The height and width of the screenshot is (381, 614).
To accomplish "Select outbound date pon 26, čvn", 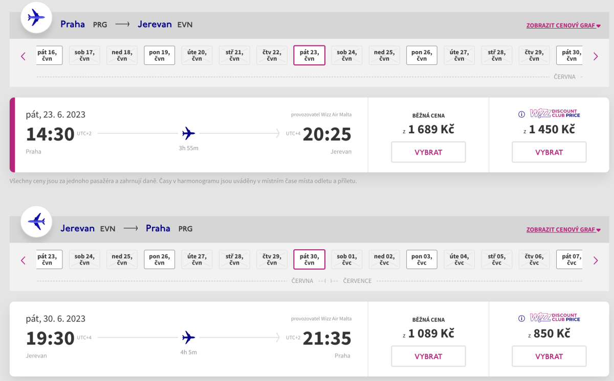I will (x=422, y=55).
